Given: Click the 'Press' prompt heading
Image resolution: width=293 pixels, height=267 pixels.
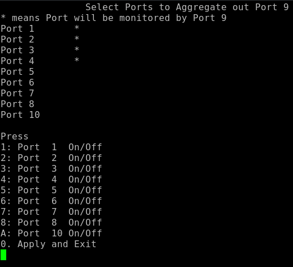Looking at the screenshot, I should pos(15,136).
